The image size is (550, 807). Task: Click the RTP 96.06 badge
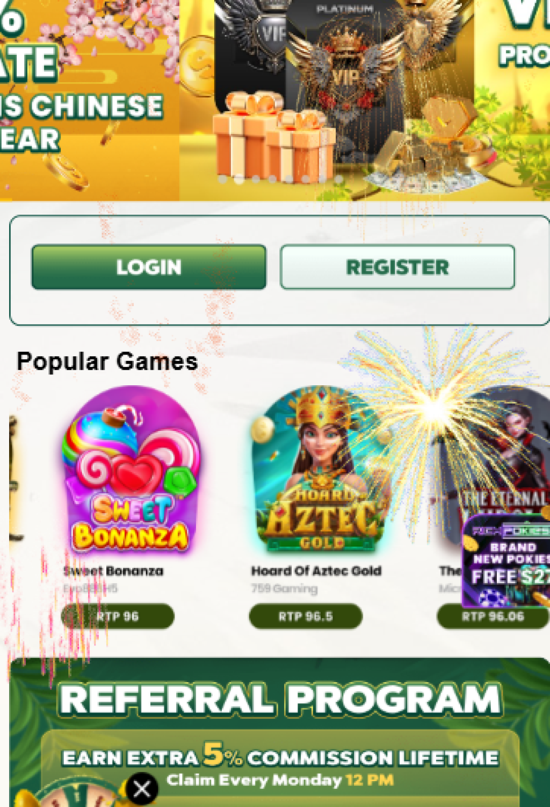tap(493, 616)
